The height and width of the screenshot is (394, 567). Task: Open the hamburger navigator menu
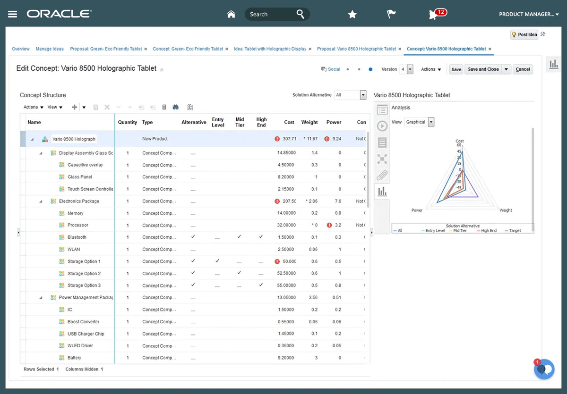[x=13, y=14]
